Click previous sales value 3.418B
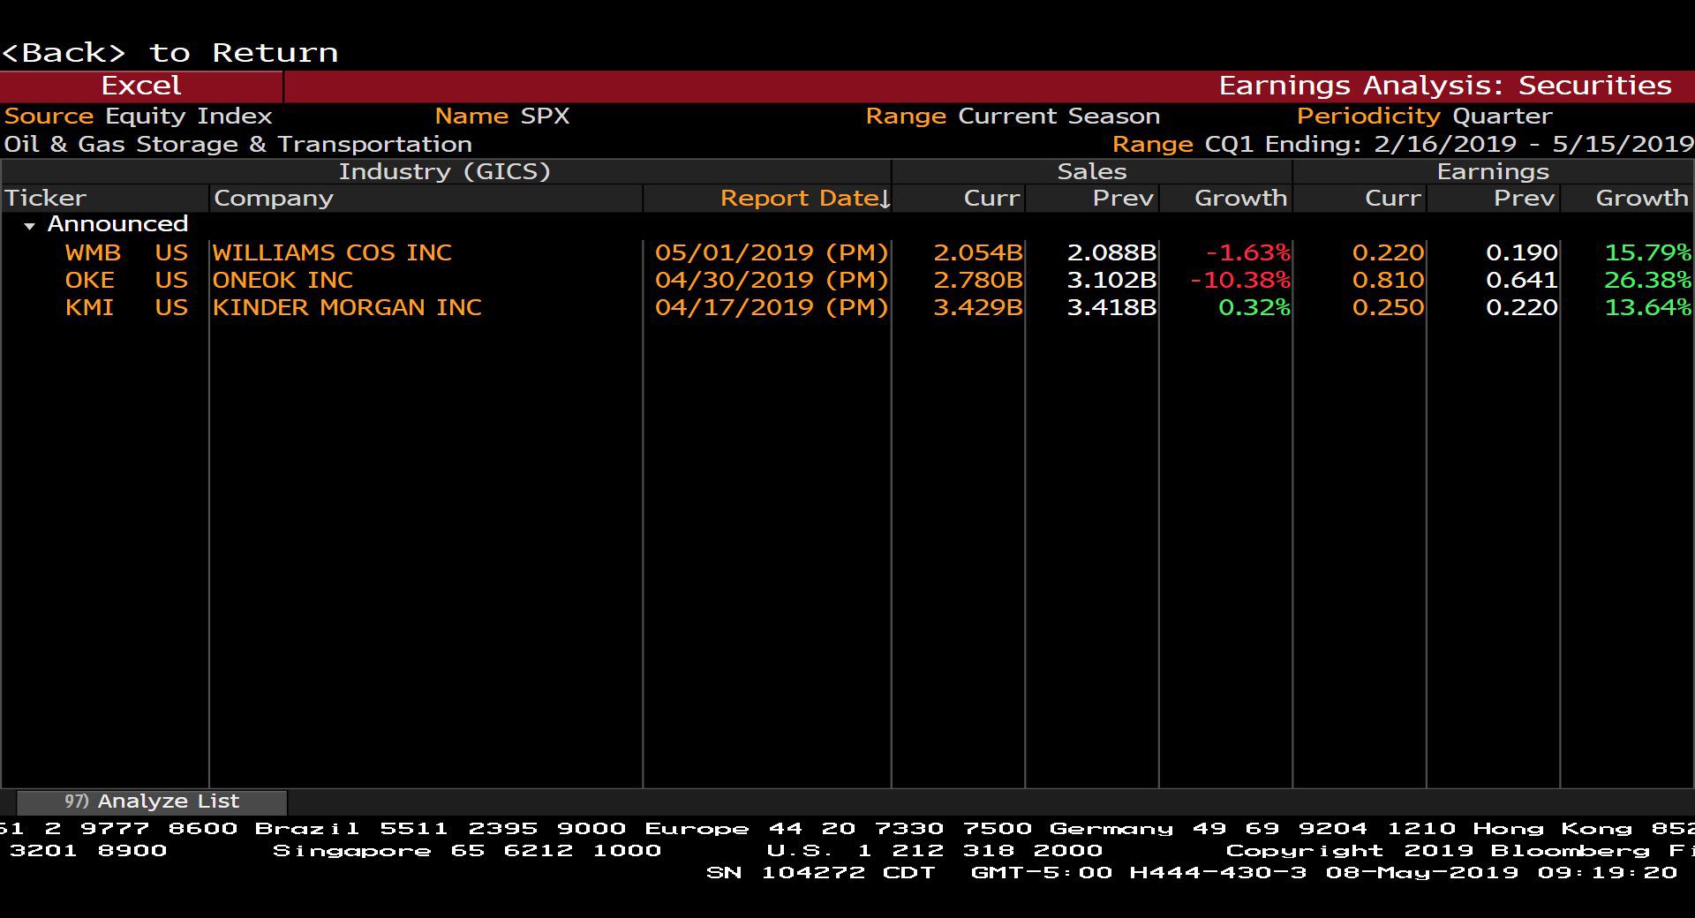This screenshot has height=918, width=1695. tap(1111, 307)
